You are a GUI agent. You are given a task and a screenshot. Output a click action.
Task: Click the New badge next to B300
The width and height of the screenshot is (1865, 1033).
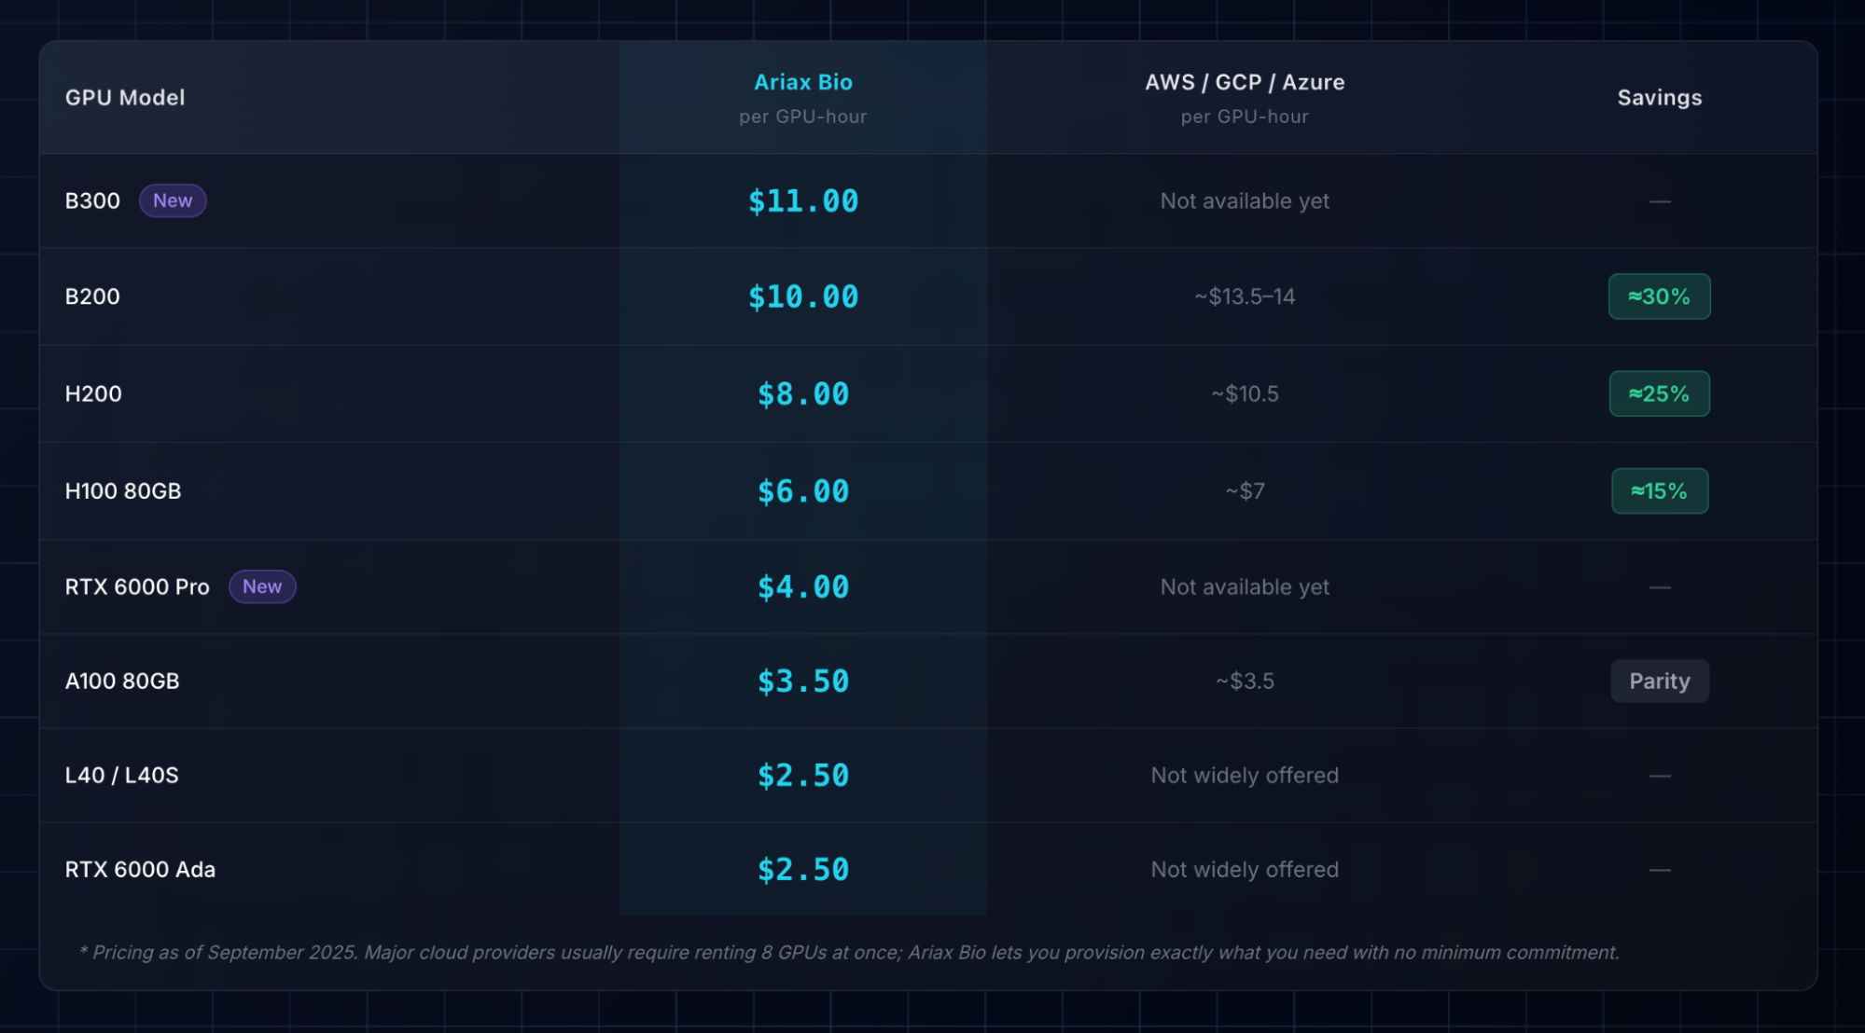173,200
